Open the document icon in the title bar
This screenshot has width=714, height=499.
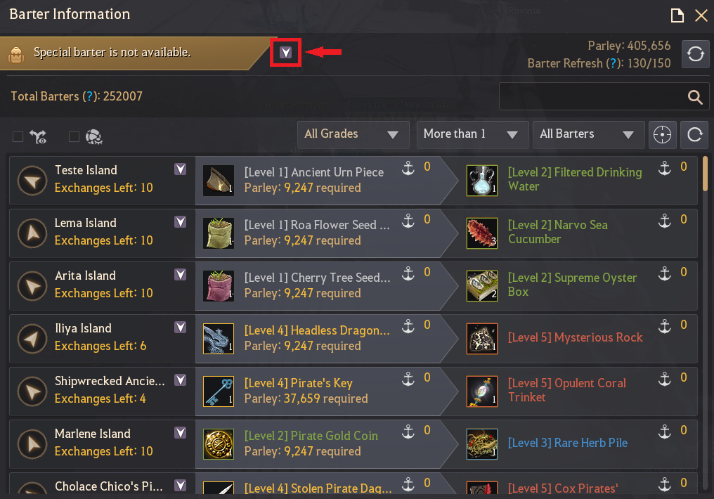[x=677, y=15]
